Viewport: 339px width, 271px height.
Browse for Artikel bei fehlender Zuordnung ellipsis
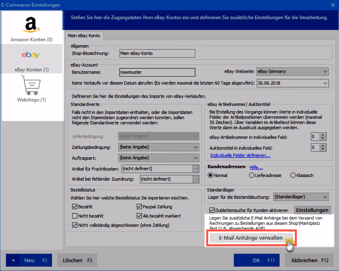pyautogui.click(x=195, y=179)
